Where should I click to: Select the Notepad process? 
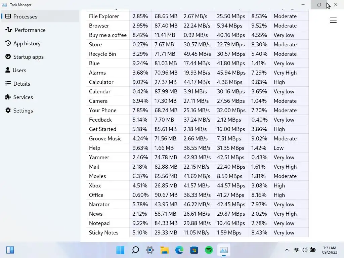point(197,223)
